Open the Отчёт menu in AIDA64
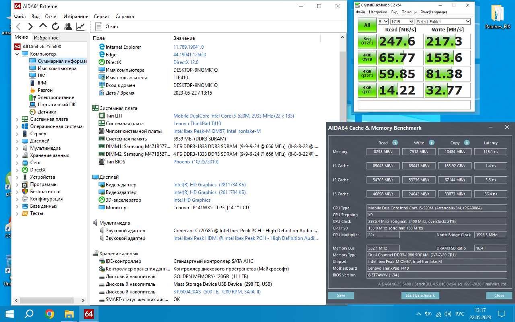The height and width of the screenshot is (322, 515). (x=51, y=17)
